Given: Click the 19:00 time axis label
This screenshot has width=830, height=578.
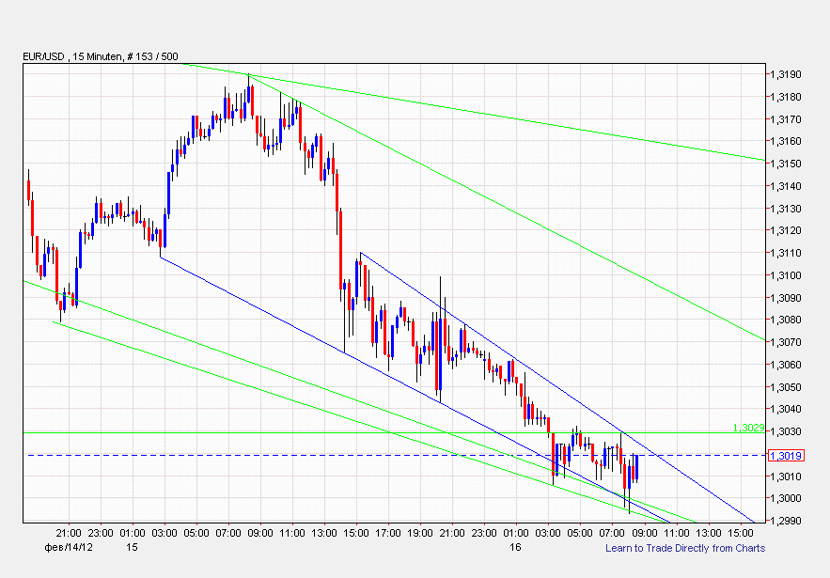Looking at the screenshot, I should (420, 534).
